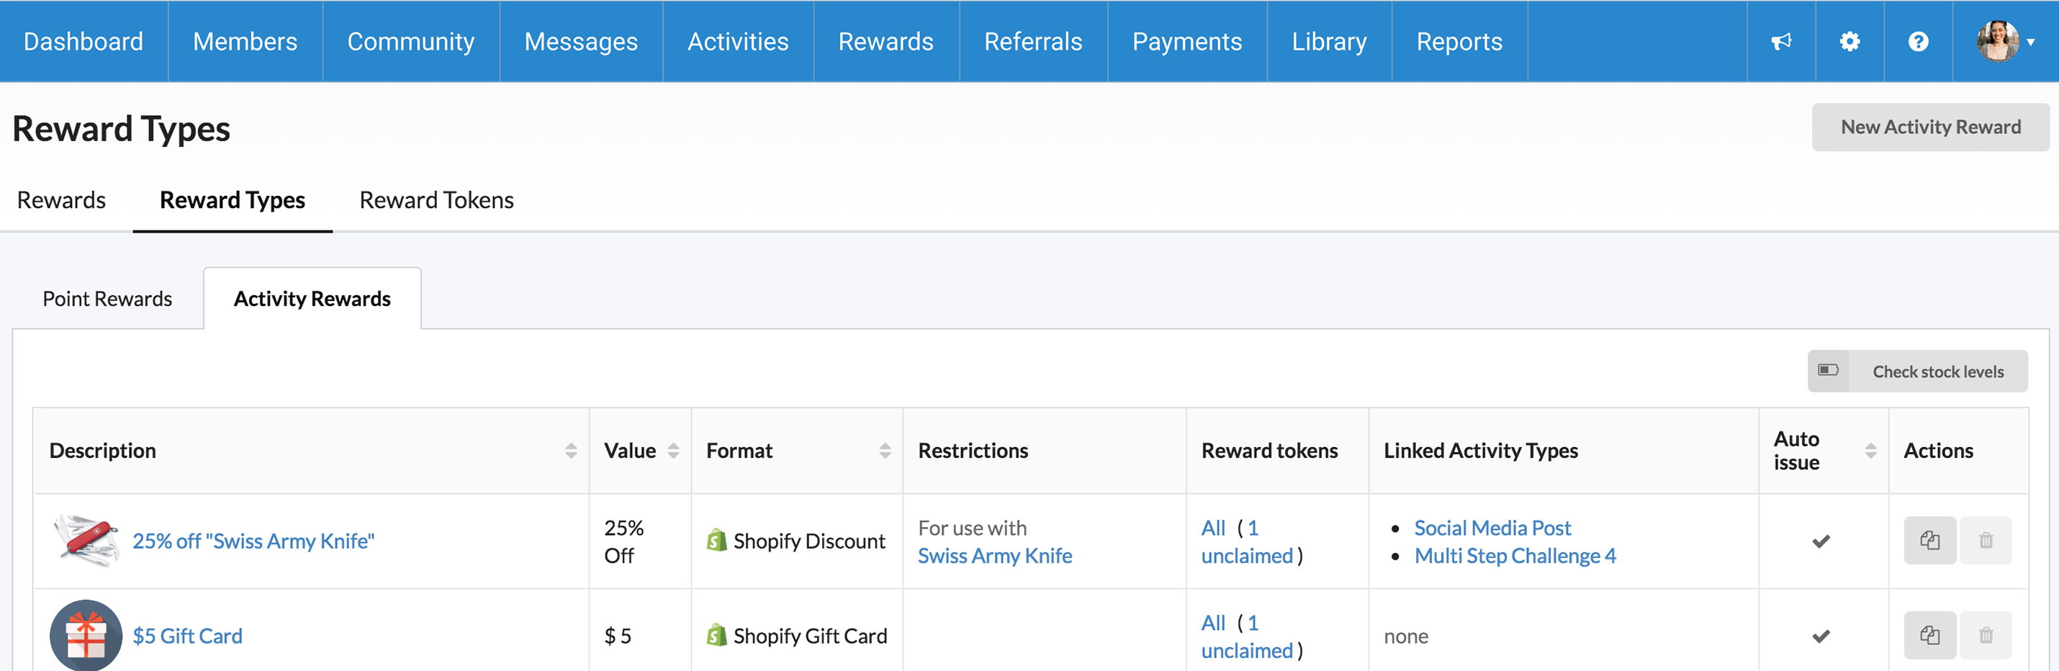Image resolution: width=2059 pixels, height=671 pixels.
Task: Open the Social Media Post link
Action: click(1492, 528)
